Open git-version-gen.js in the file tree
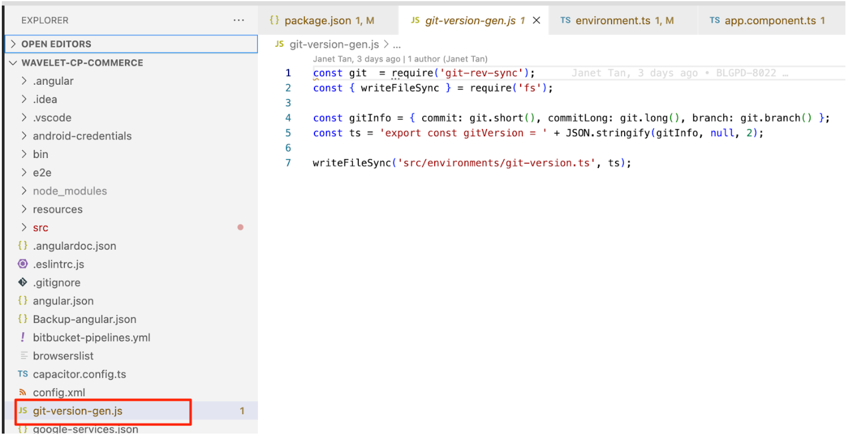This screenshot has width=846, height=439. click(x=78, y=411)
